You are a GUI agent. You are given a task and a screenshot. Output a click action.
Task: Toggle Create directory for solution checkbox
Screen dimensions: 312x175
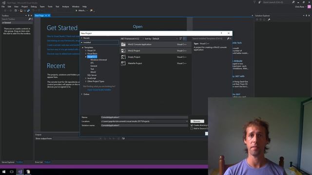192,125
